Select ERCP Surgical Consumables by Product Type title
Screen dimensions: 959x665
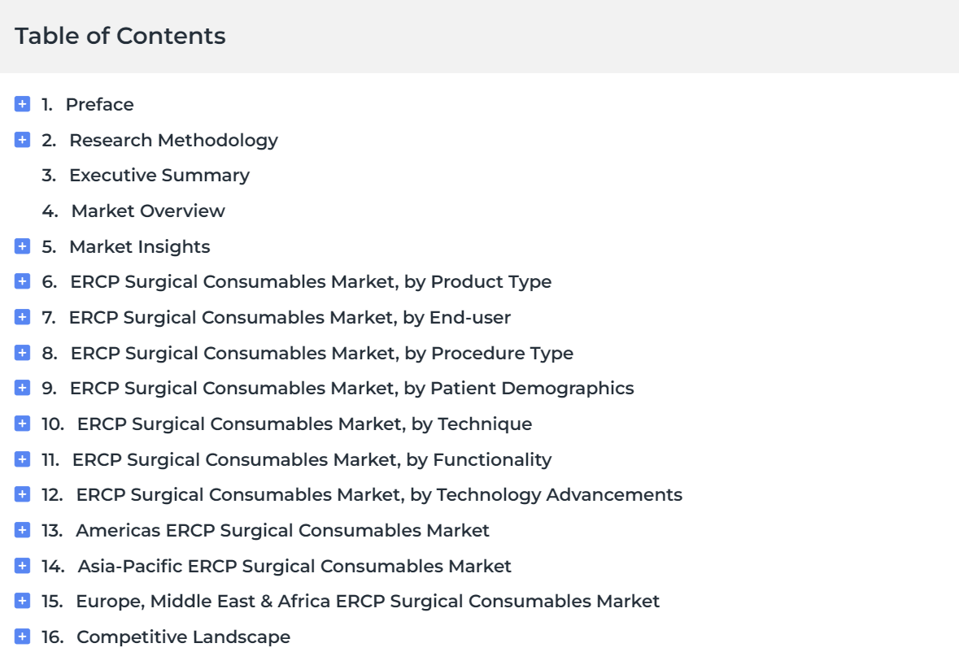(x=311, y=282)
